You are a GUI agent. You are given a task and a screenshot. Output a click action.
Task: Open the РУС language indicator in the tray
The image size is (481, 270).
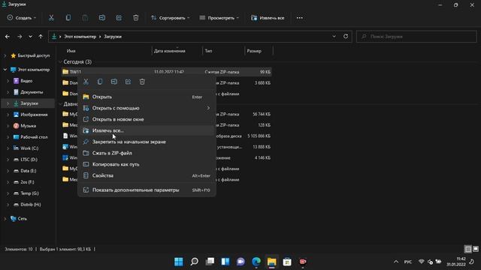pyautogui.click(x=407, y=262)
